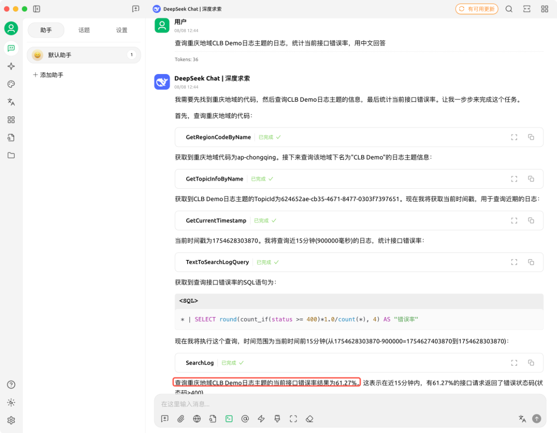The width and height of the screenshot is (557, 433).
Task: Open settings gear in left sidebar
Action: (x=11, y=420)
